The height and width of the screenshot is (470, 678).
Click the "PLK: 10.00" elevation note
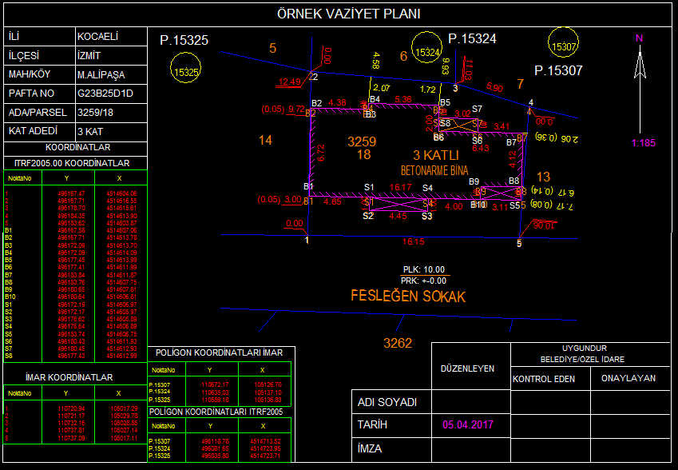coord(424,269)
